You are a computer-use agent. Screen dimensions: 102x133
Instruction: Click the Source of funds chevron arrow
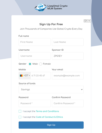point(82,89)
